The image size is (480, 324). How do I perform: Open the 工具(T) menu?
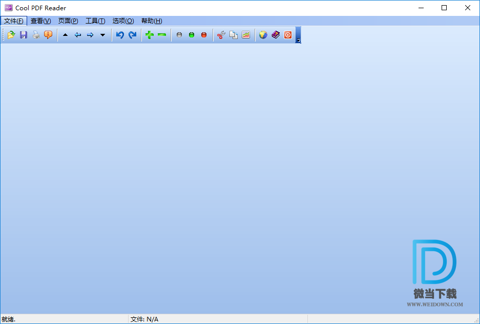pyautogui.click(x=95, y=21)
